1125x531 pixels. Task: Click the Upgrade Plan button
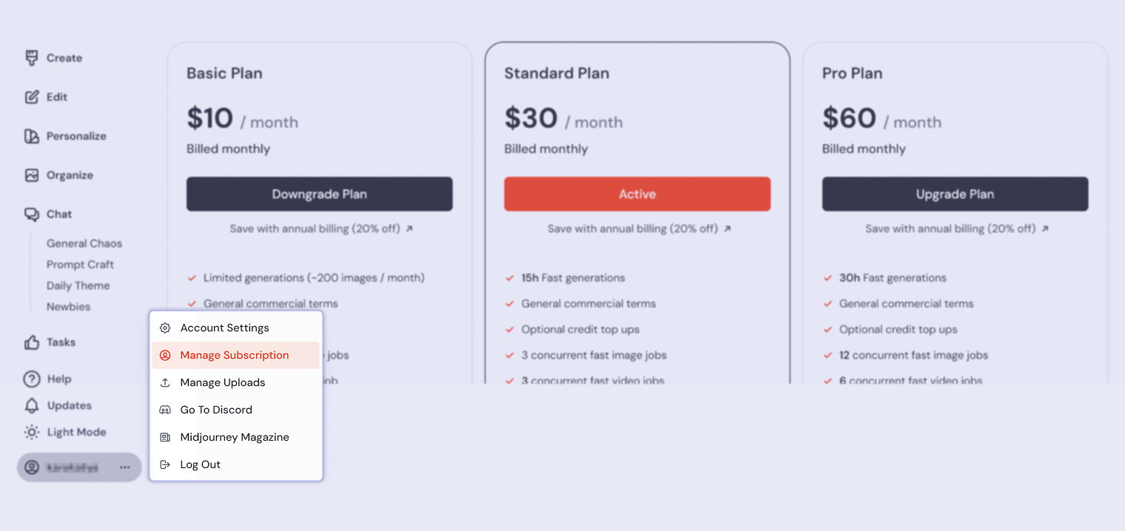click(x=955, y=194)
